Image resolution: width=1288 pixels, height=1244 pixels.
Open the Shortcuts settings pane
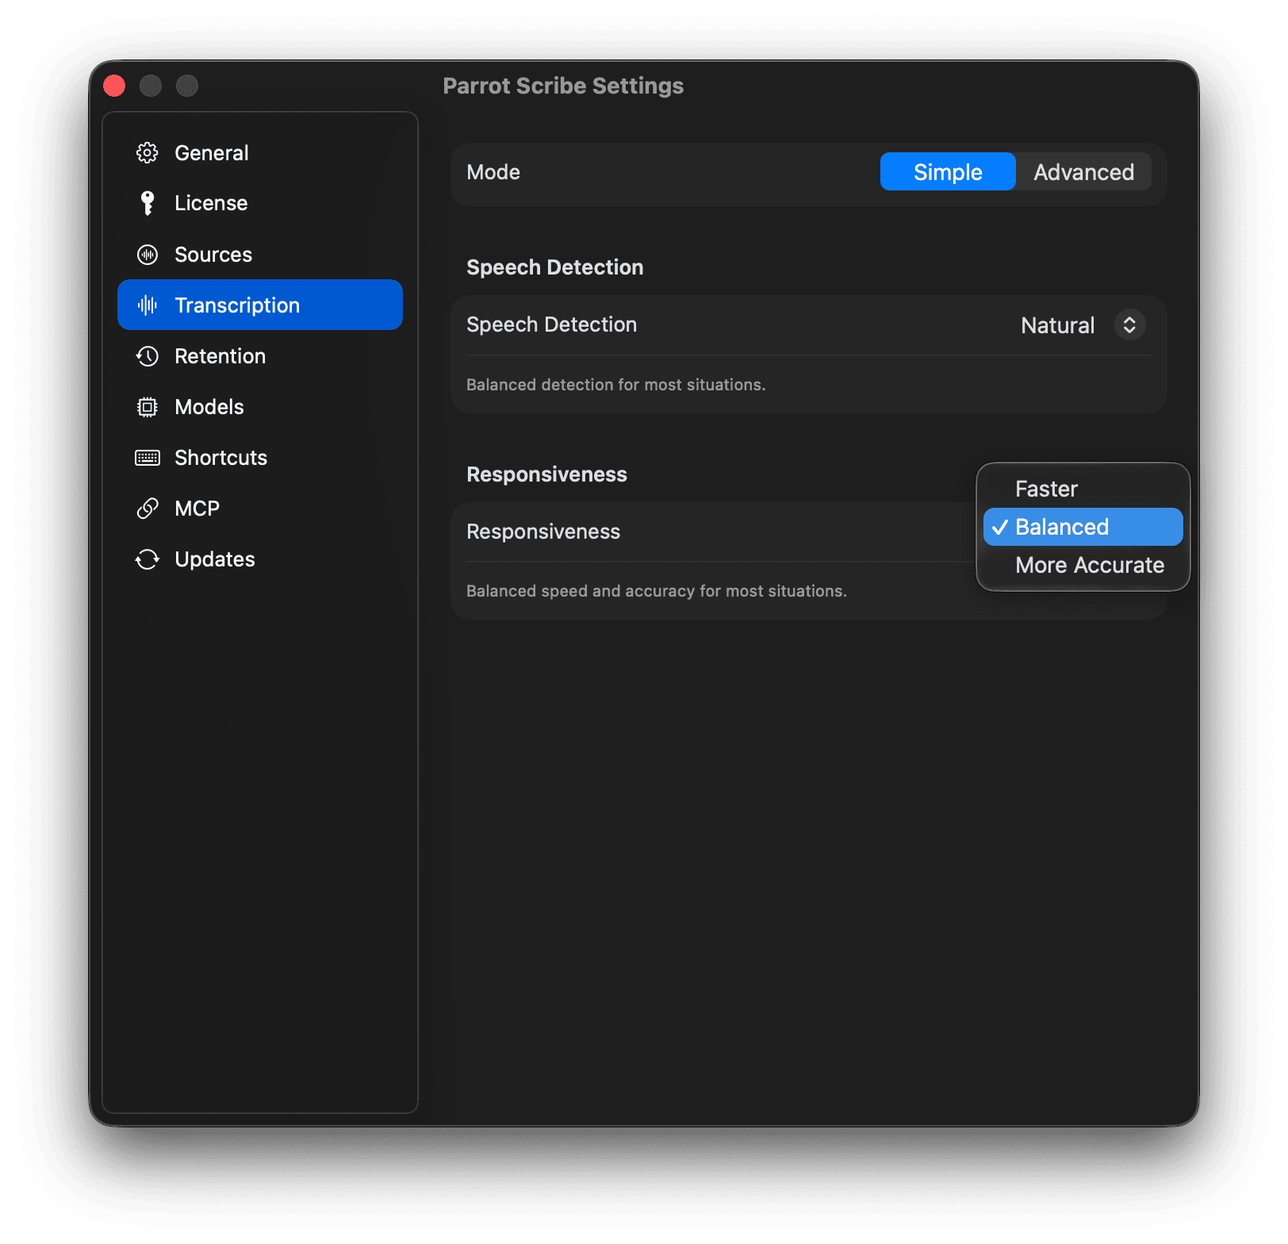[x=220, y=457]
